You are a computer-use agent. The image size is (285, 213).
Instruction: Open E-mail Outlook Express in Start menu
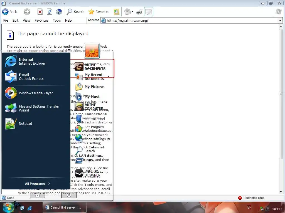point(36,77)
